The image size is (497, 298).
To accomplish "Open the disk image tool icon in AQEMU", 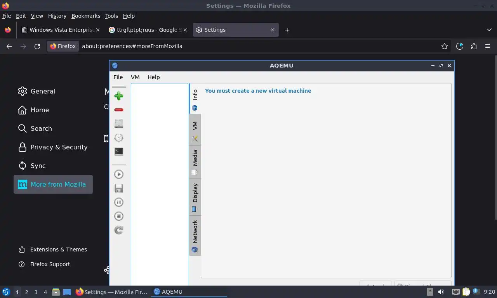I will (119, 123).
